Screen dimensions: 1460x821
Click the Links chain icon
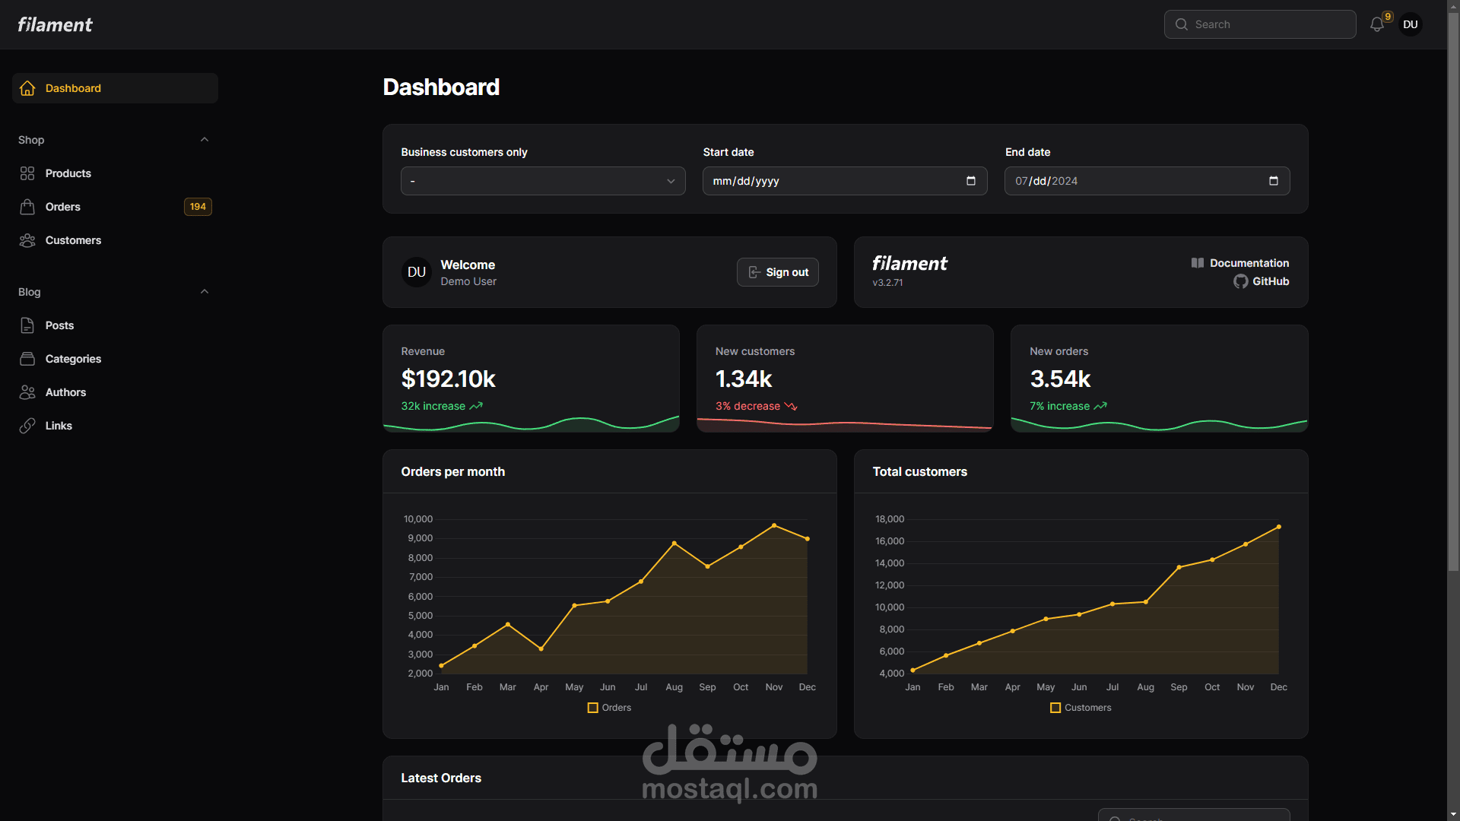pos(27,426)
